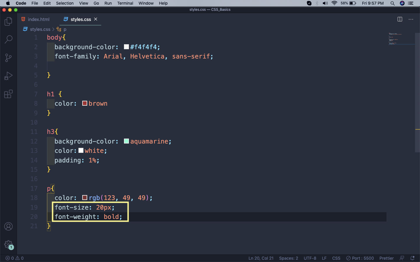Screen dimensions: 420x262
Task: Click the minimap code overview
Action: (401, 39)
